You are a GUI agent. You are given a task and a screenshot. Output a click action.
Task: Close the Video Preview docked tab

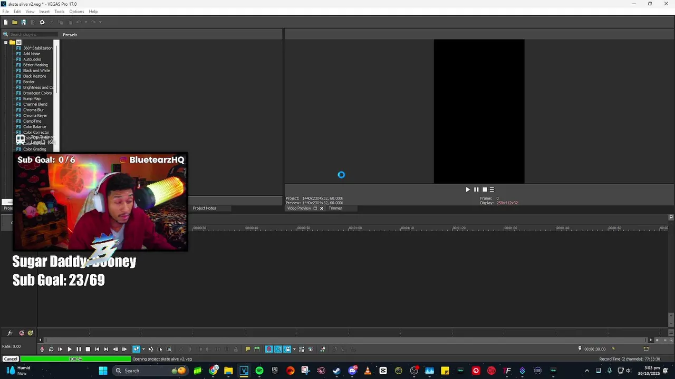click(321, 208)
